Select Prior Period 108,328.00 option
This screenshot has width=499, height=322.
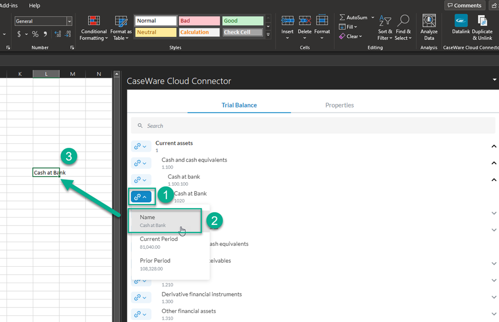tap(170, 264)
